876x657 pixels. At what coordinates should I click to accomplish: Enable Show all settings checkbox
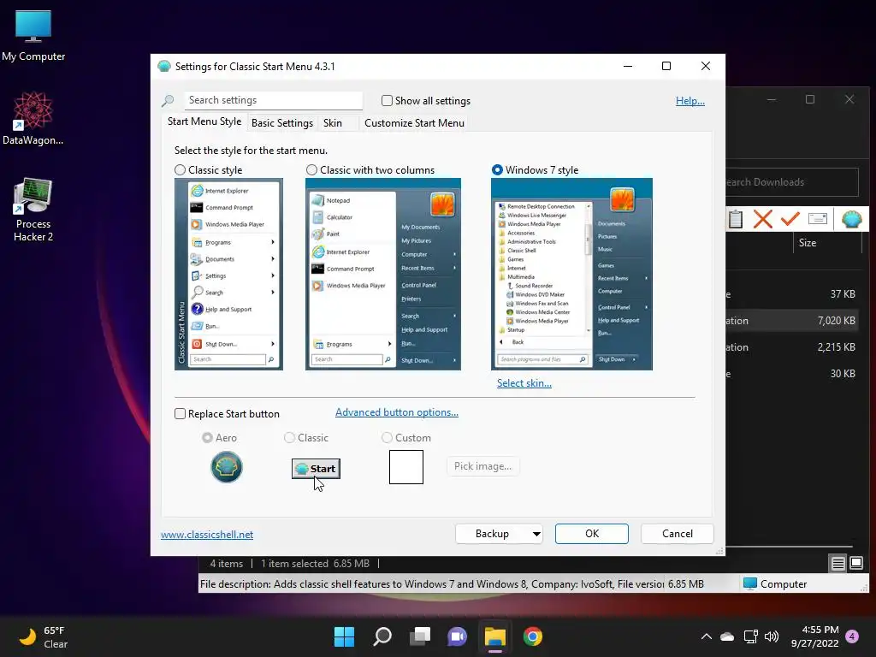point(387,101)
